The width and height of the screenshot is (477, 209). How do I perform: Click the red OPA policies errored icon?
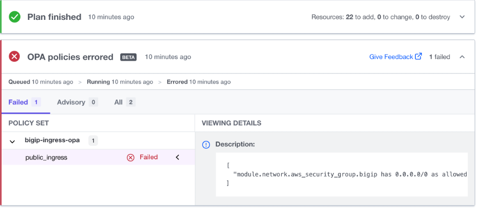(15, 57)
